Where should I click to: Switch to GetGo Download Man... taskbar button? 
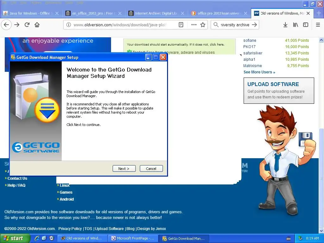[184, 239]
